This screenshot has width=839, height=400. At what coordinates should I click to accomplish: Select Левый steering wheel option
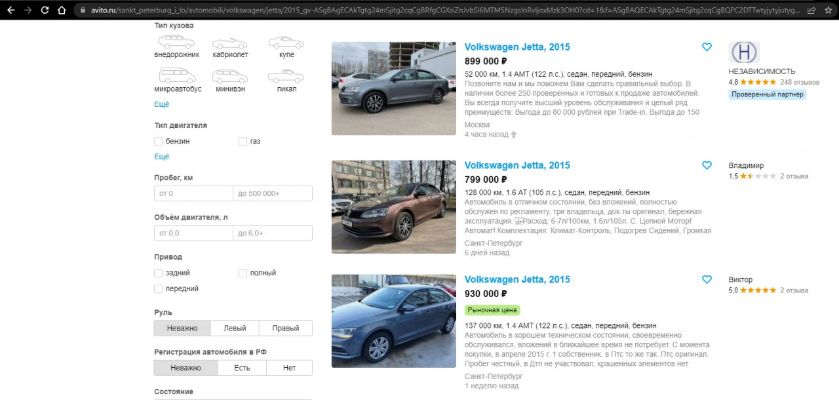coord(235,329)
